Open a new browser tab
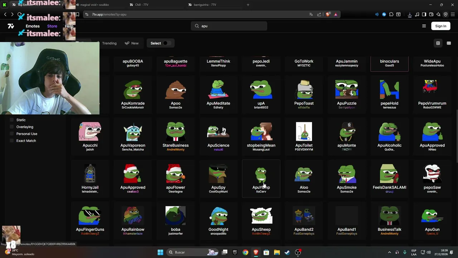458x258 pixels. 248,5
